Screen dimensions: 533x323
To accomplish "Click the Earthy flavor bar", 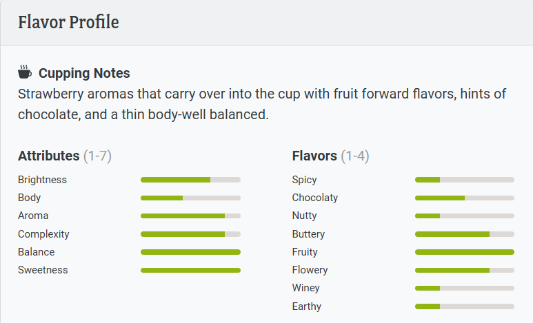I will point(464,306).
